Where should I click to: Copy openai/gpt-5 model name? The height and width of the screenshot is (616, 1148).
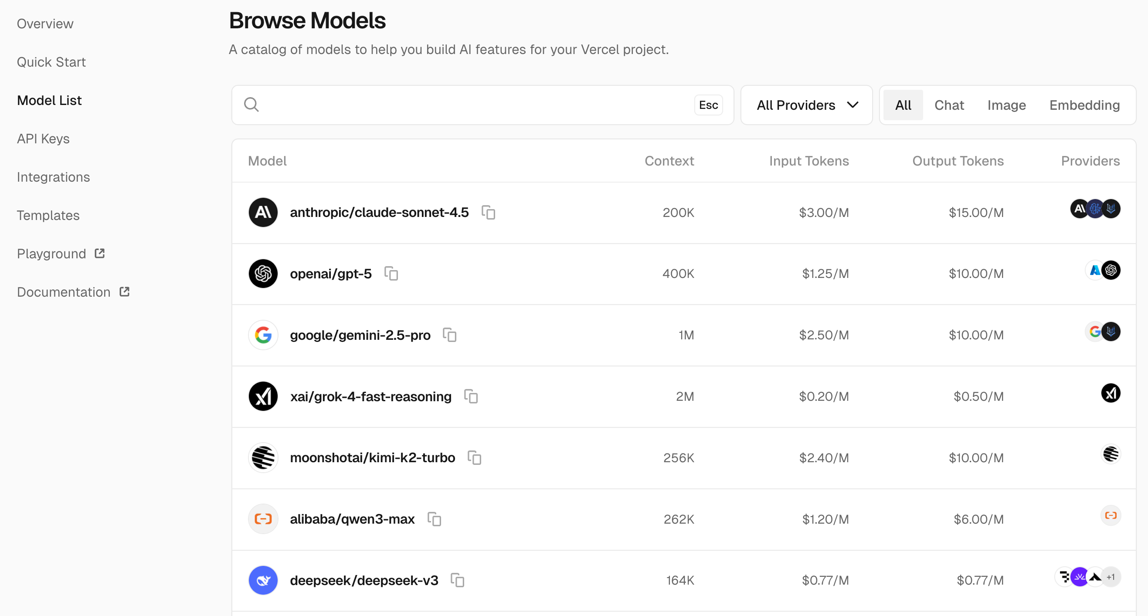tap(391, 274)
